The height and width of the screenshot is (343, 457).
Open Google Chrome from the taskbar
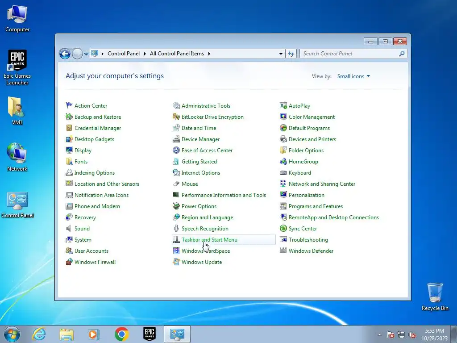[121, 334]
